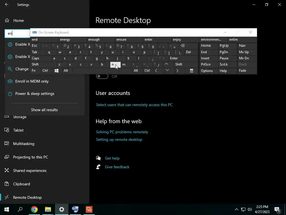The image size is (286, 215).
Task: Go back with the Settings back arrow
Action: click(x=7, y=4)
